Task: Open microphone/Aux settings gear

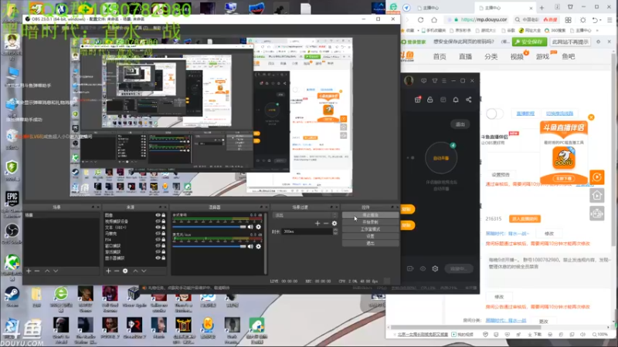Action: tap(259, 247)
